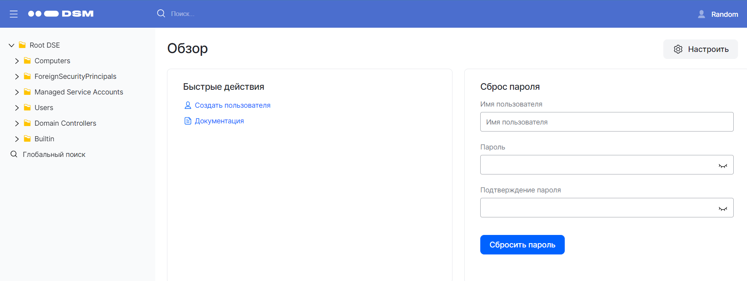The image size is (747, 281).
Task: Open the Документация link
Action: pyautogui.click(x=219, y=121)
